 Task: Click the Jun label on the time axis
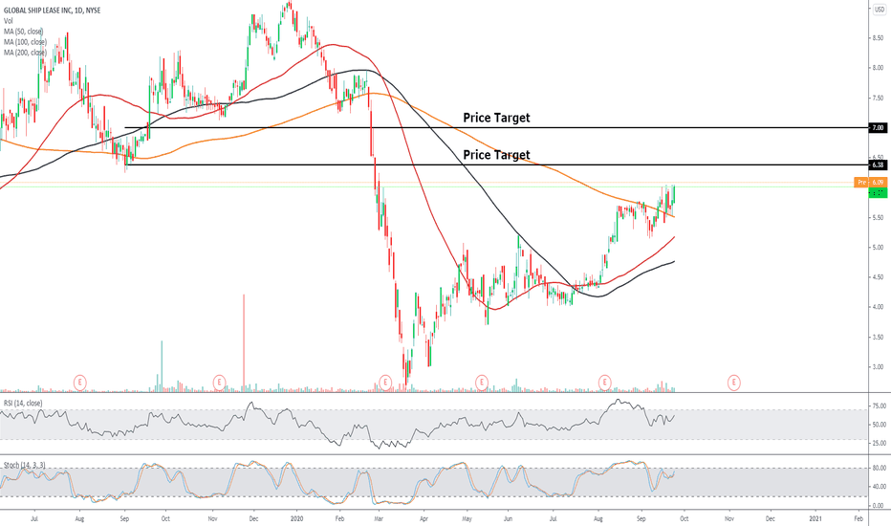pos(509,518)
